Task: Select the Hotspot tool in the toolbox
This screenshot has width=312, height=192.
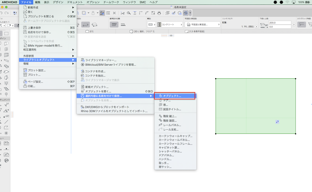Action: point(6,133)
